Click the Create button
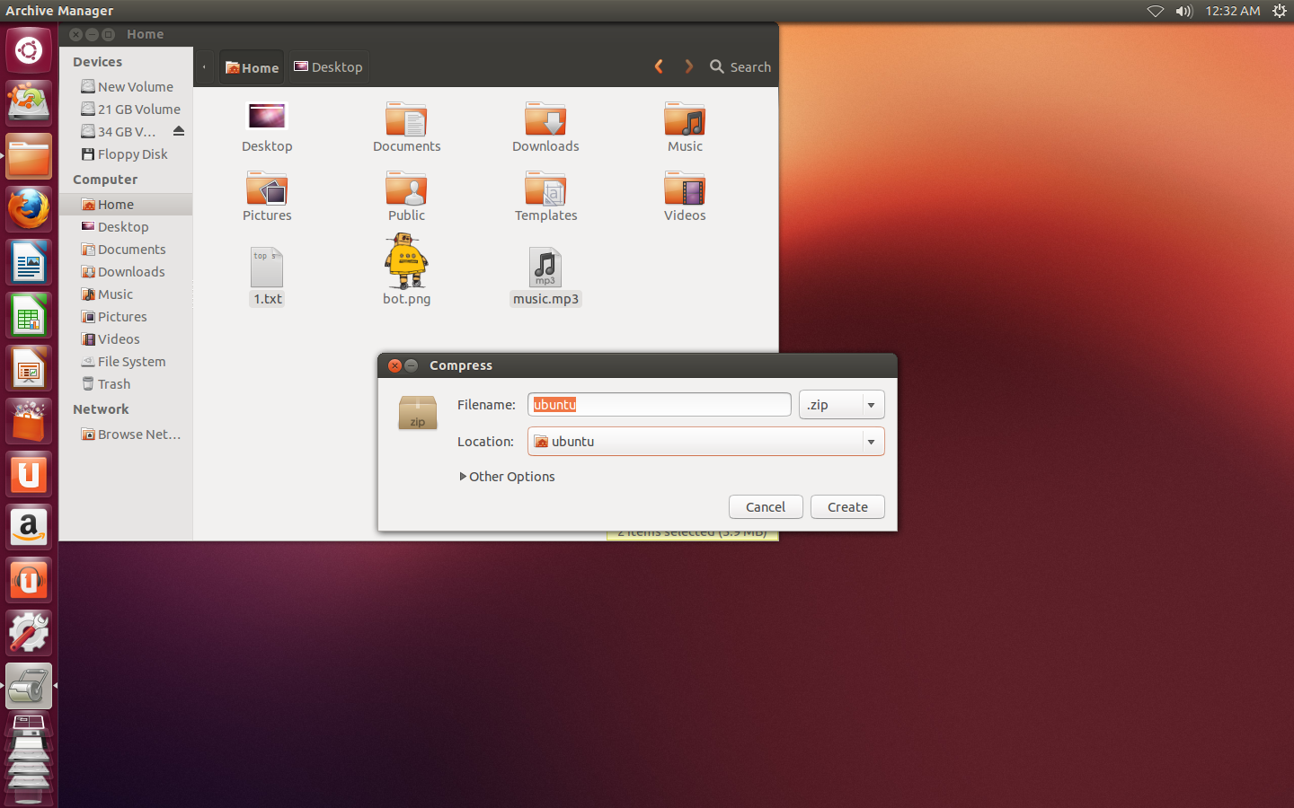The image size is (1294, 808). click(x=846, y=506)
